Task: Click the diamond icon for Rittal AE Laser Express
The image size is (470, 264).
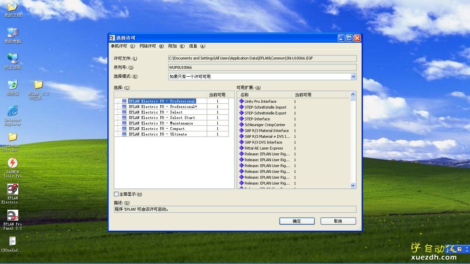Action: pos(241,148)
